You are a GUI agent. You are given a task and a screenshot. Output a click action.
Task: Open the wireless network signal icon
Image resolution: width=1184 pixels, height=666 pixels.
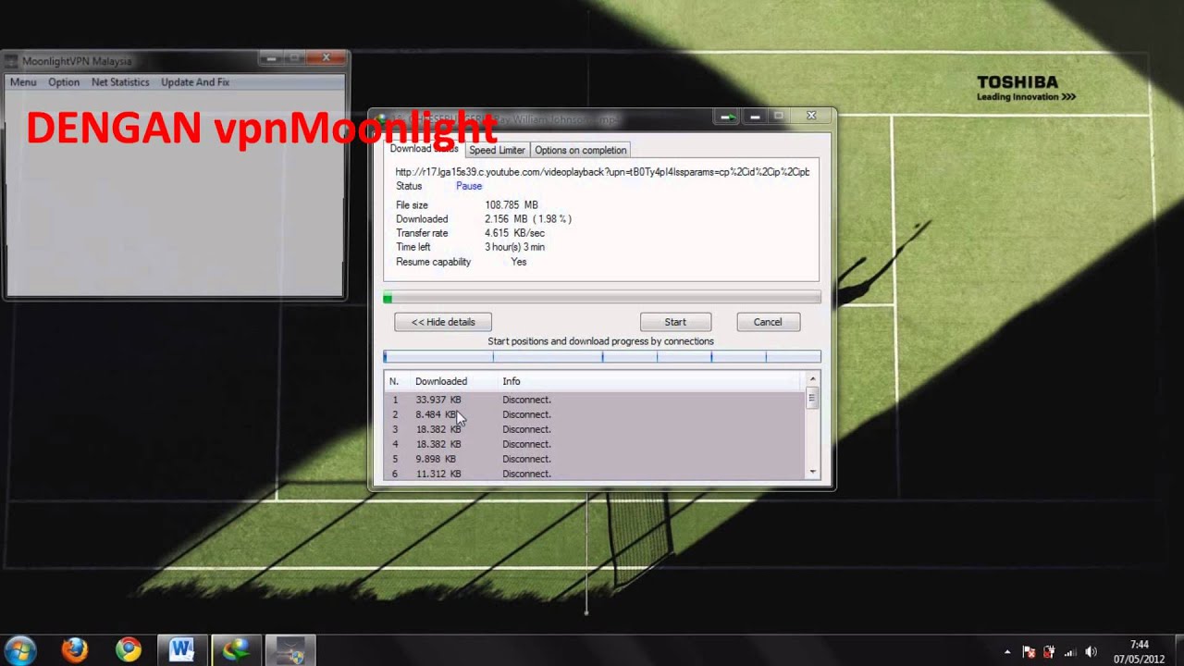[1070, 651]
